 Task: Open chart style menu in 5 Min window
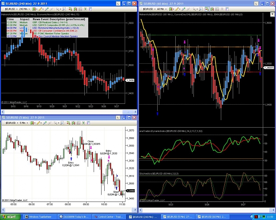coord(33,123)
